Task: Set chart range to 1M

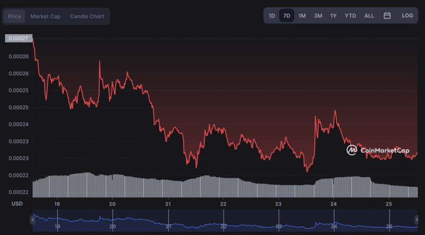Action: point(302,16)
